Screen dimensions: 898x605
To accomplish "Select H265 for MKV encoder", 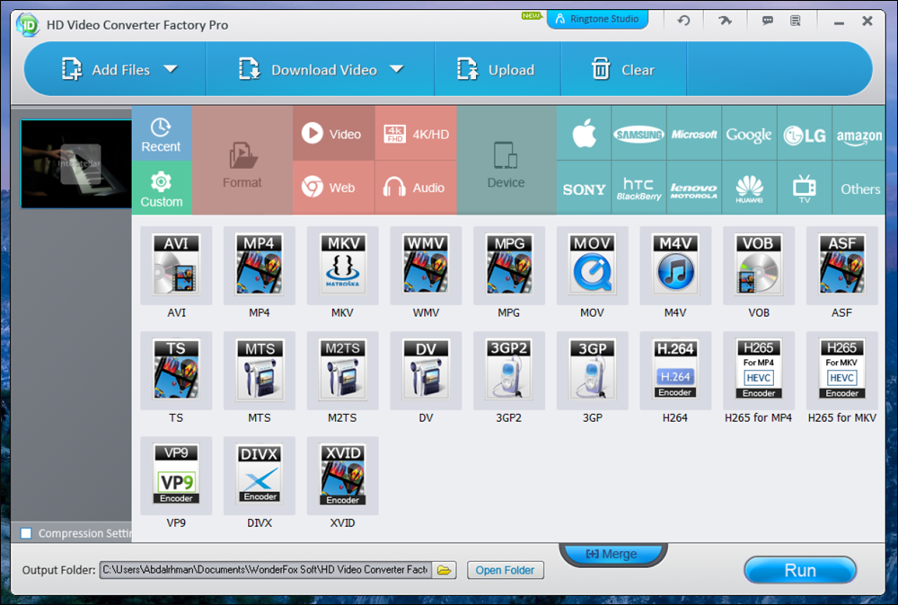I will click(842, 371).
